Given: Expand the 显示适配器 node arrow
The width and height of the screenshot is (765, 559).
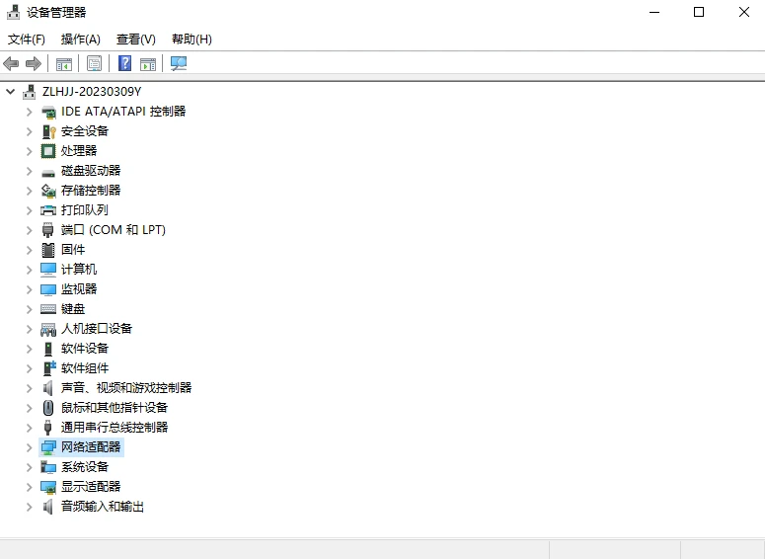Looking at the screenshot, I should pos(30,487).
